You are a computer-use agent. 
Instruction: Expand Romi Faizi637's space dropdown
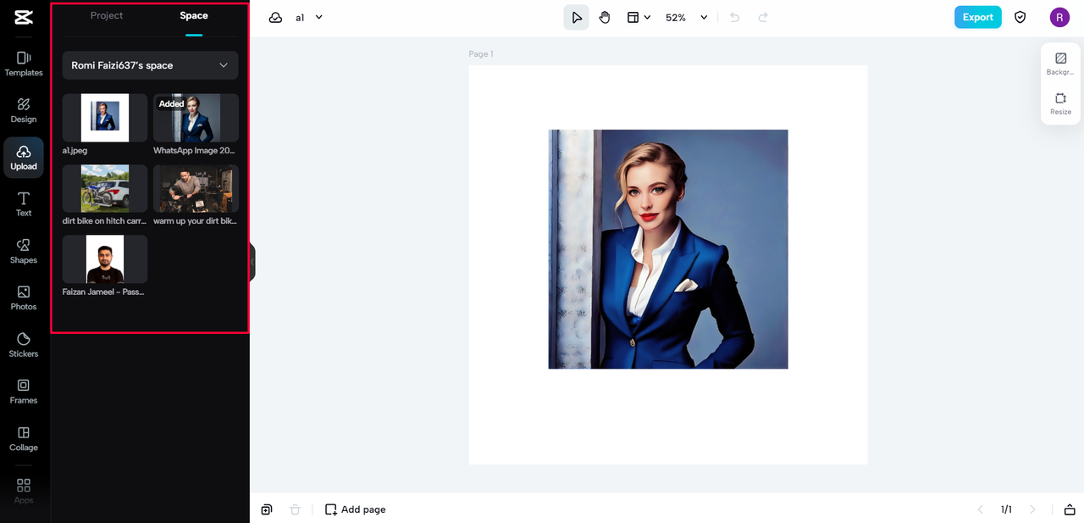[150, 65]
